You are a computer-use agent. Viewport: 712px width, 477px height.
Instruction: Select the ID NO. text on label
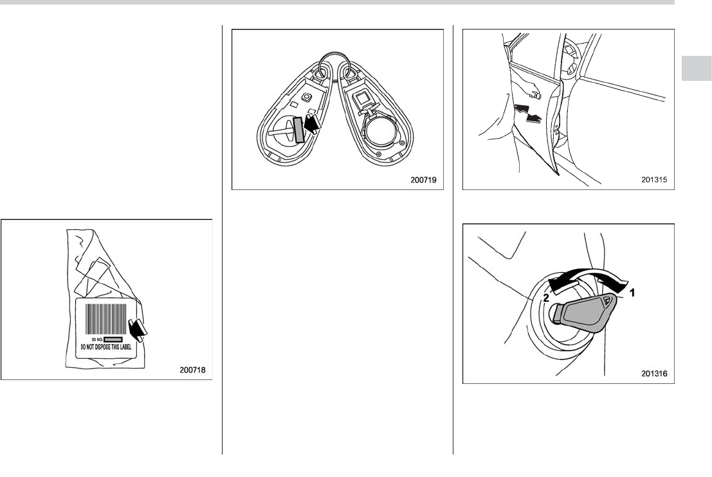coord(97,339)
